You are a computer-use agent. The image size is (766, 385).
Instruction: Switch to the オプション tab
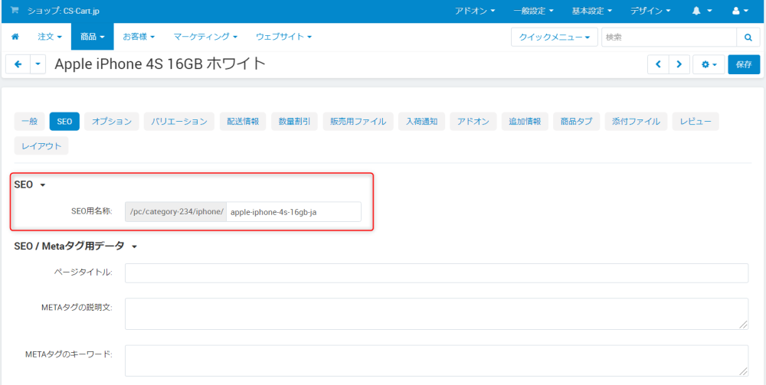[x=112, y=122]
